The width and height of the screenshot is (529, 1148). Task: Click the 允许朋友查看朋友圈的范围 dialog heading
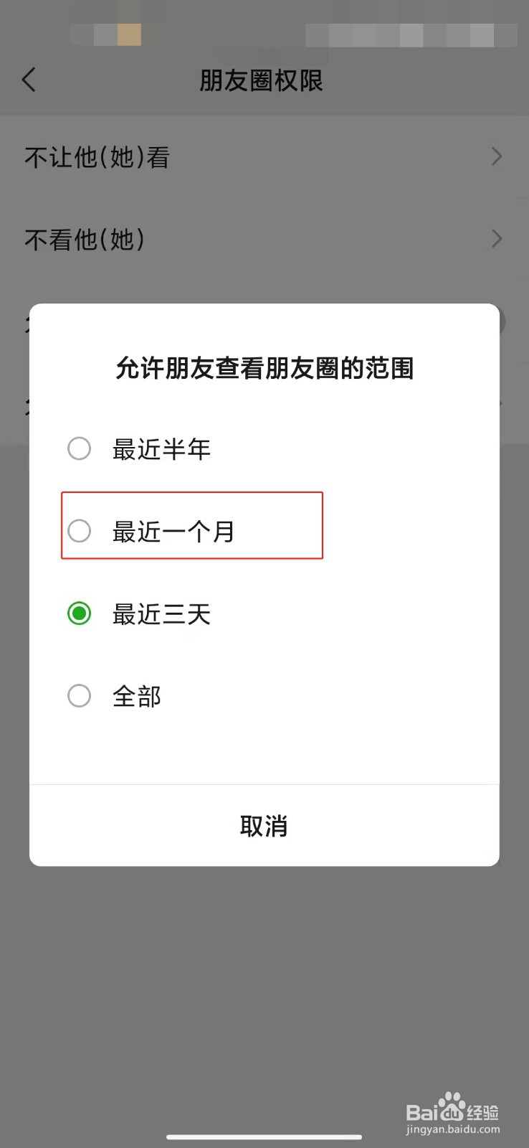click(x=264, y=368)
